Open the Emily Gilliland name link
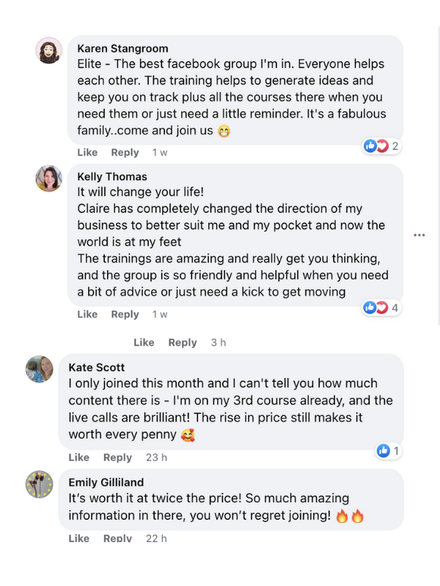The height and width of the screenshot is (586, 440). pyautogui.click(x=106, y=482)
